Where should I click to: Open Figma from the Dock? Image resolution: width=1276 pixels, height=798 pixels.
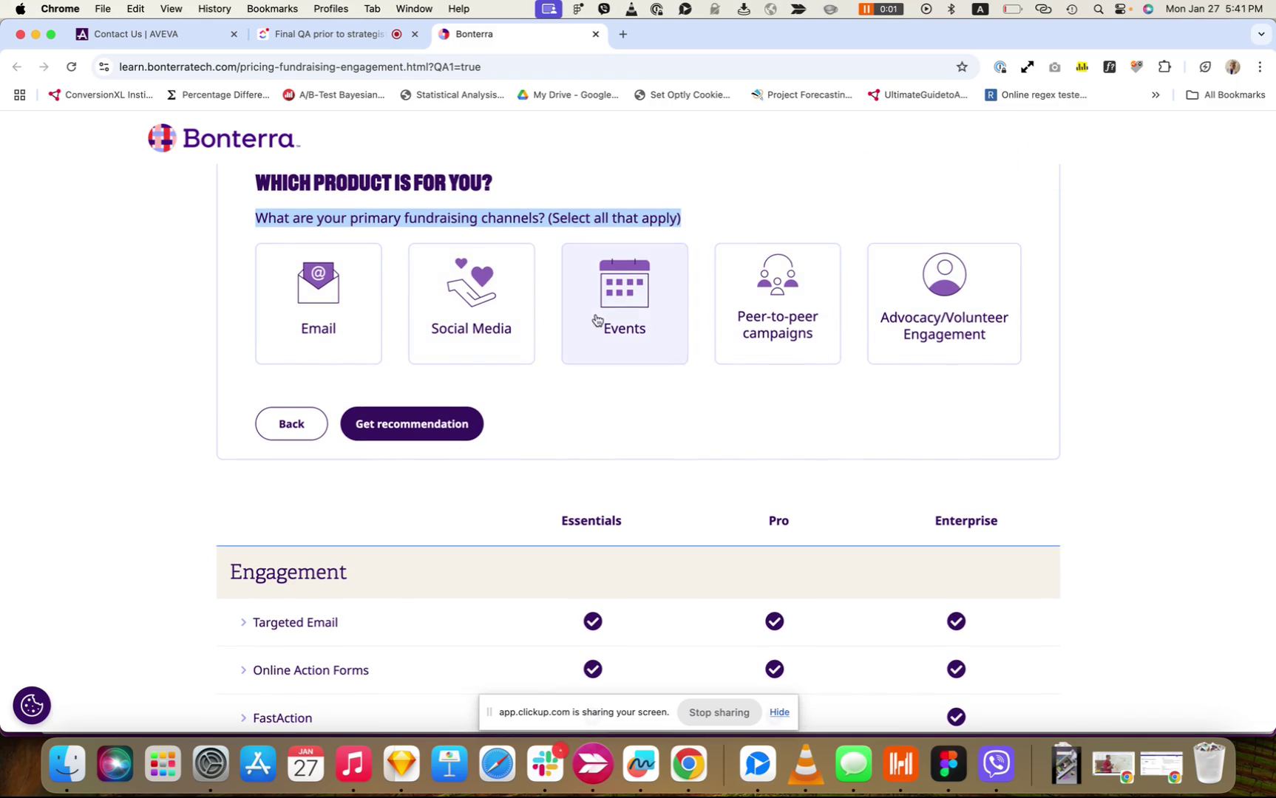(949, 764)
